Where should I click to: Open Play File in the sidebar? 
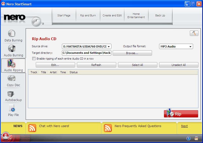[x=13, y=110]
